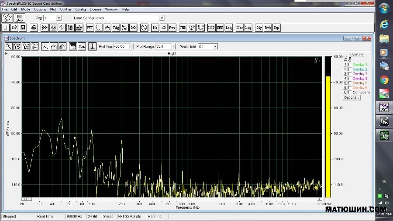Select the FFT settings icon
The image size is (393, 221).
click(90, 28)
